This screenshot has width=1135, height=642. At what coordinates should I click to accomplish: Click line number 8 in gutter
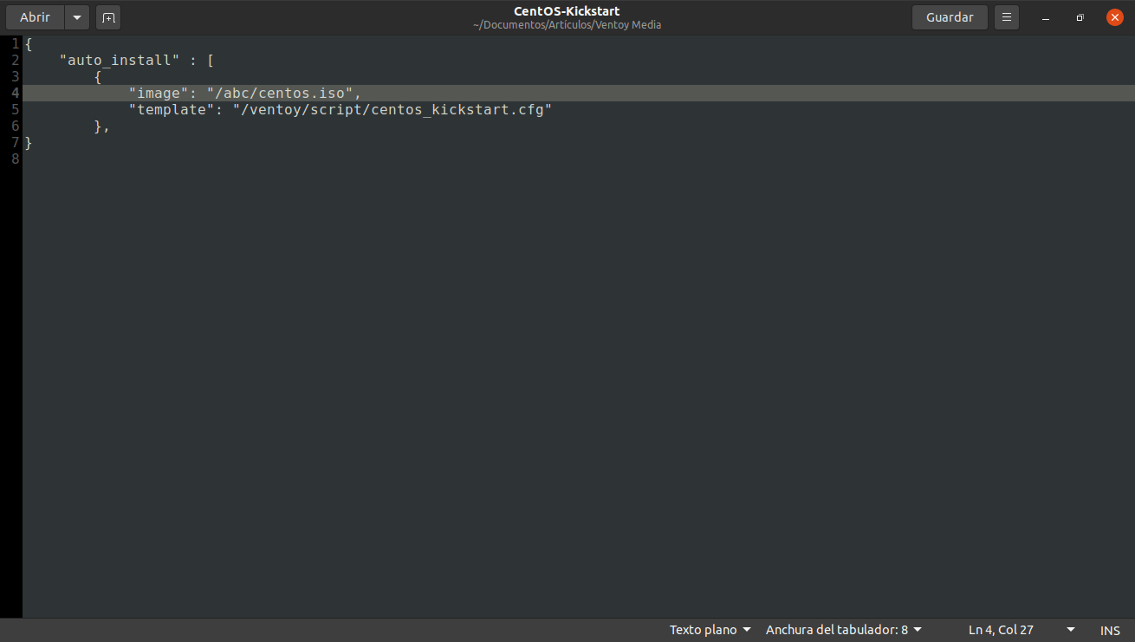point(16,159)
